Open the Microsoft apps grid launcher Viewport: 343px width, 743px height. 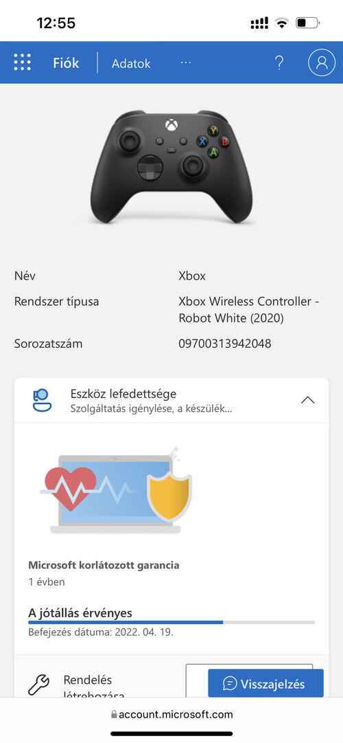click(22, 63)
